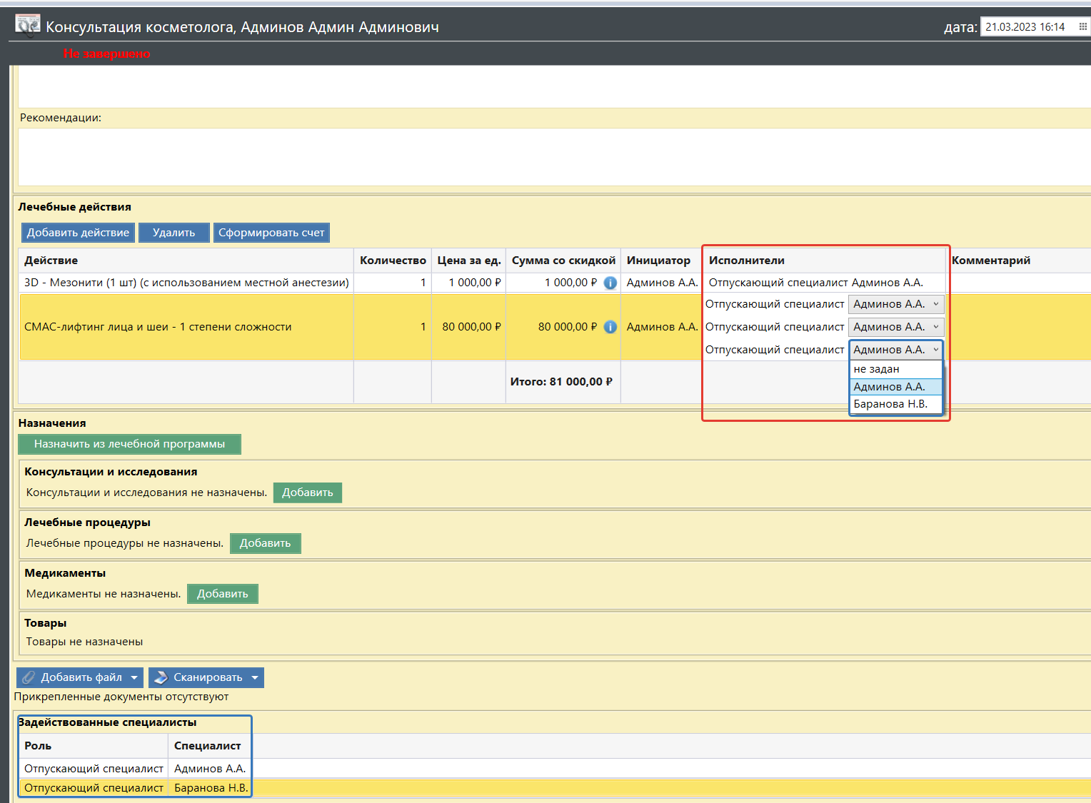Click info icon beside 1 000,00 ₽ sum
Viewport: 1091px width, 803px height.
[x=610, y=283]
